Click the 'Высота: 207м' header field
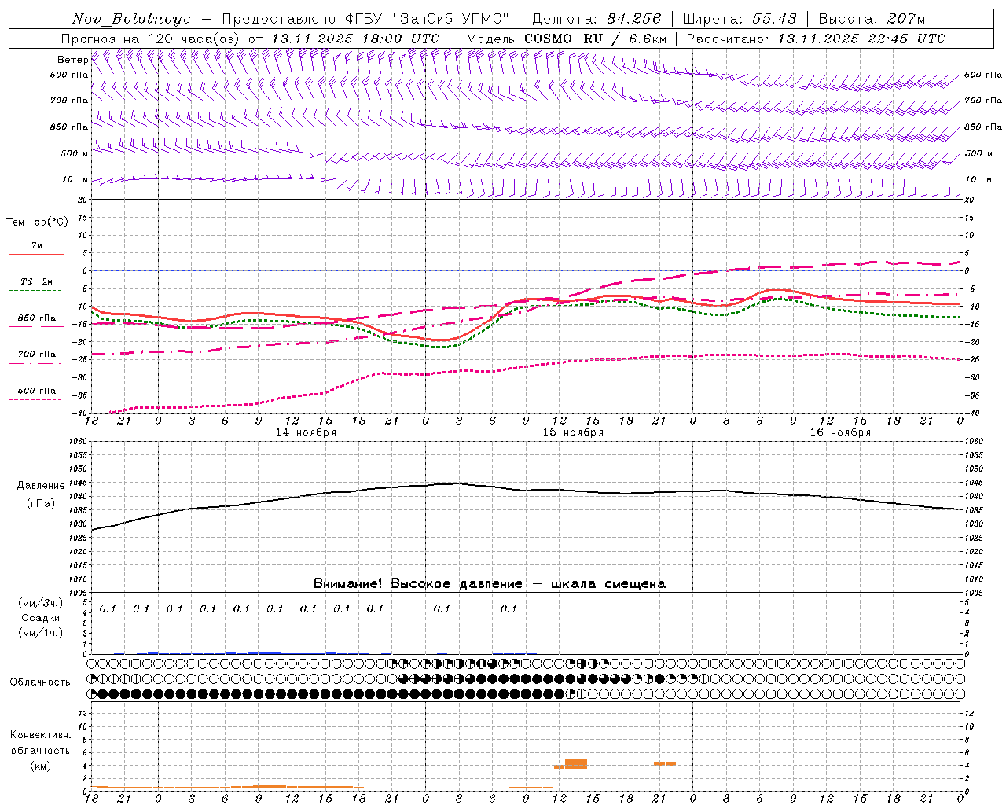 pos(872,19)
